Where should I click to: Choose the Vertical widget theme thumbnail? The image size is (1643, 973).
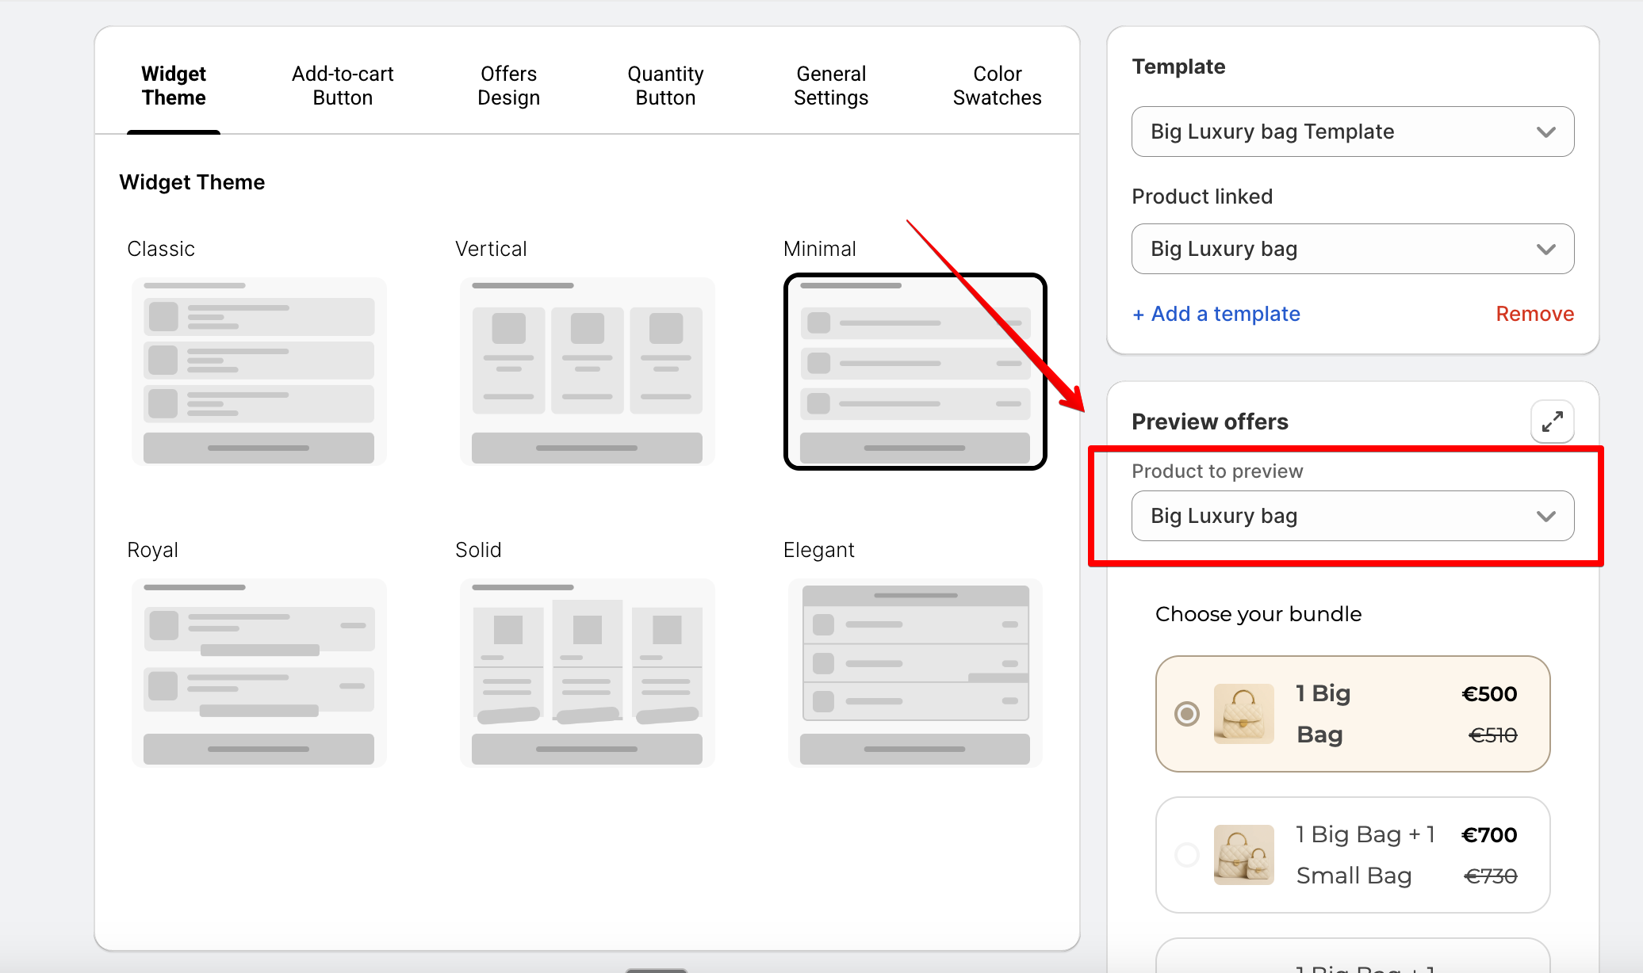tap(587, 371)
